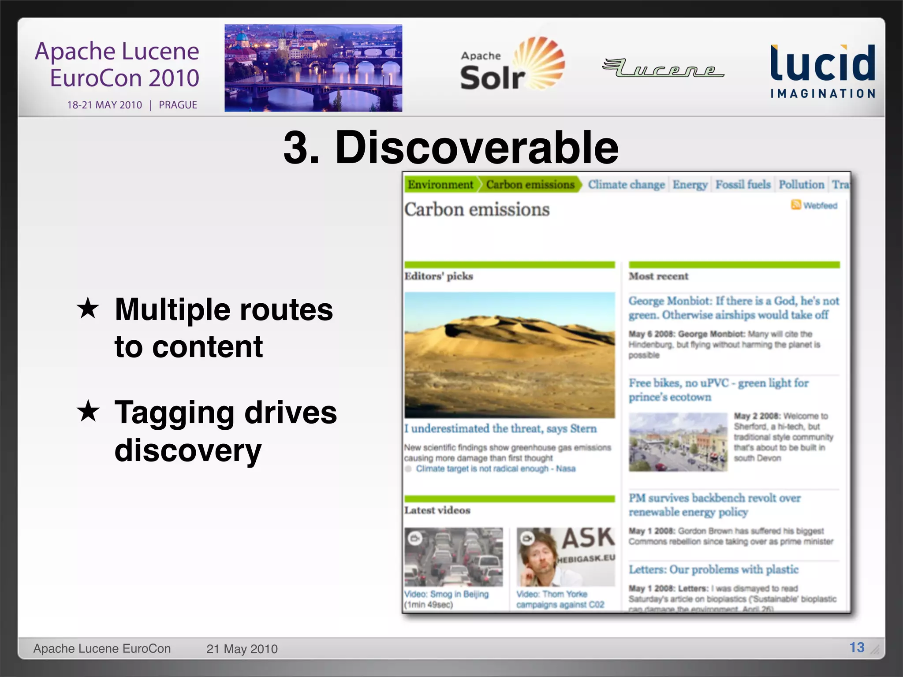Play the Smog in Beijing video thumbnail

pos(454,557)
